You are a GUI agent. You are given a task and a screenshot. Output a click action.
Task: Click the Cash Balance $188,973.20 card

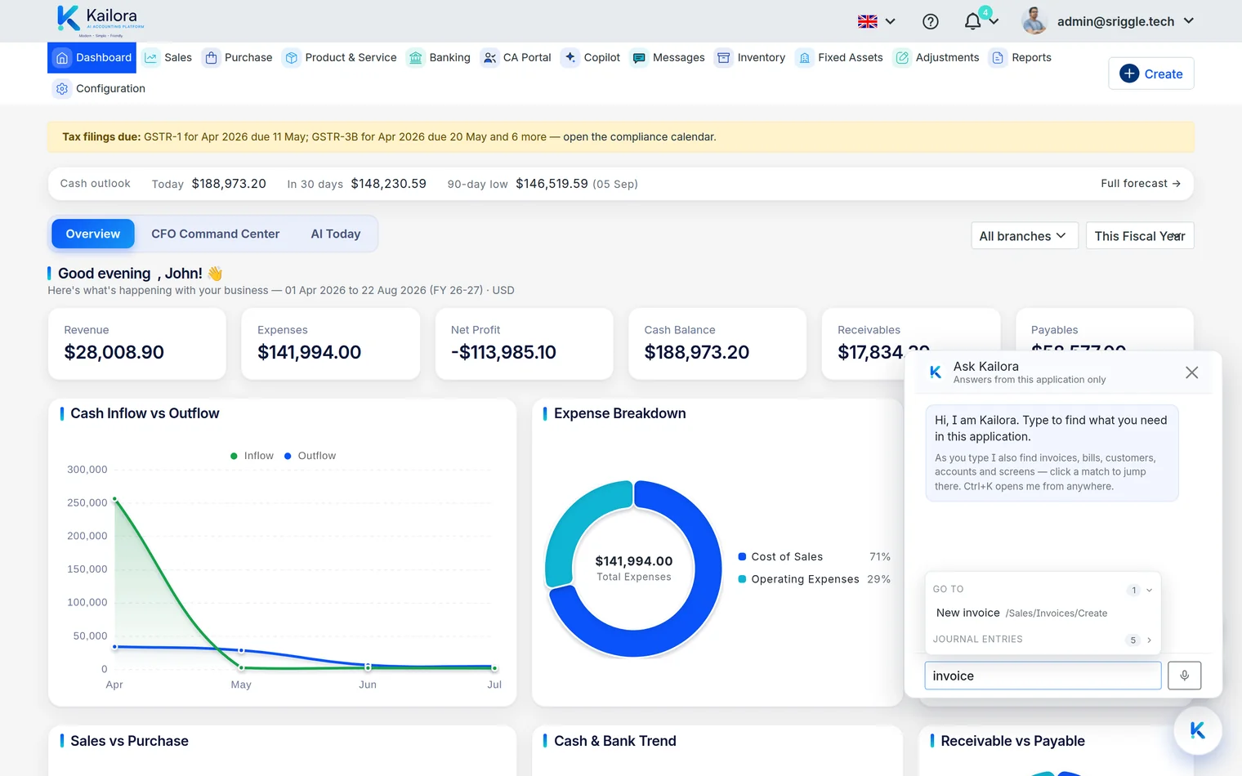pyautogui.click(x=717, y=344)
